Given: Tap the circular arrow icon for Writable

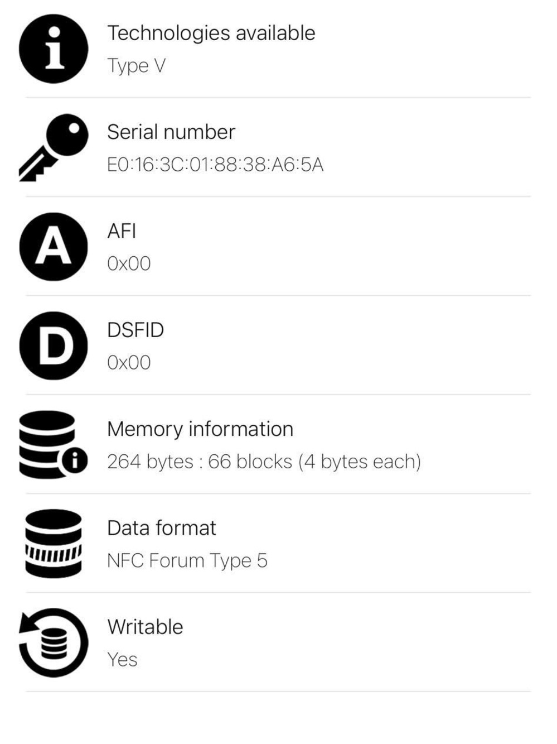Looking at the screenshot, I should (54, 642).
